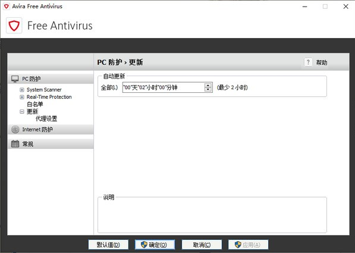Image resolution: width=355 pixels, height=253 pixels.
Task: Open the PC 防护 section
Action: click(51, 79)
